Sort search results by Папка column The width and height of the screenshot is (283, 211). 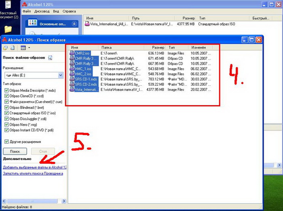pos(121,47)
